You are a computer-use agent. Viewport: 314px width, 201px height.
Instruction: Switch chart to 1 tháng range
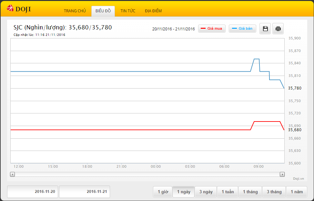tap(250, 192)
